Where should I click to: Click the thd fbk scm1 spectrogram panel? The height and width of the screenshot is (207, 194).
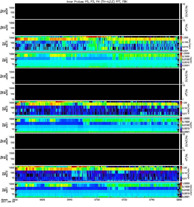tap(97, 125)
